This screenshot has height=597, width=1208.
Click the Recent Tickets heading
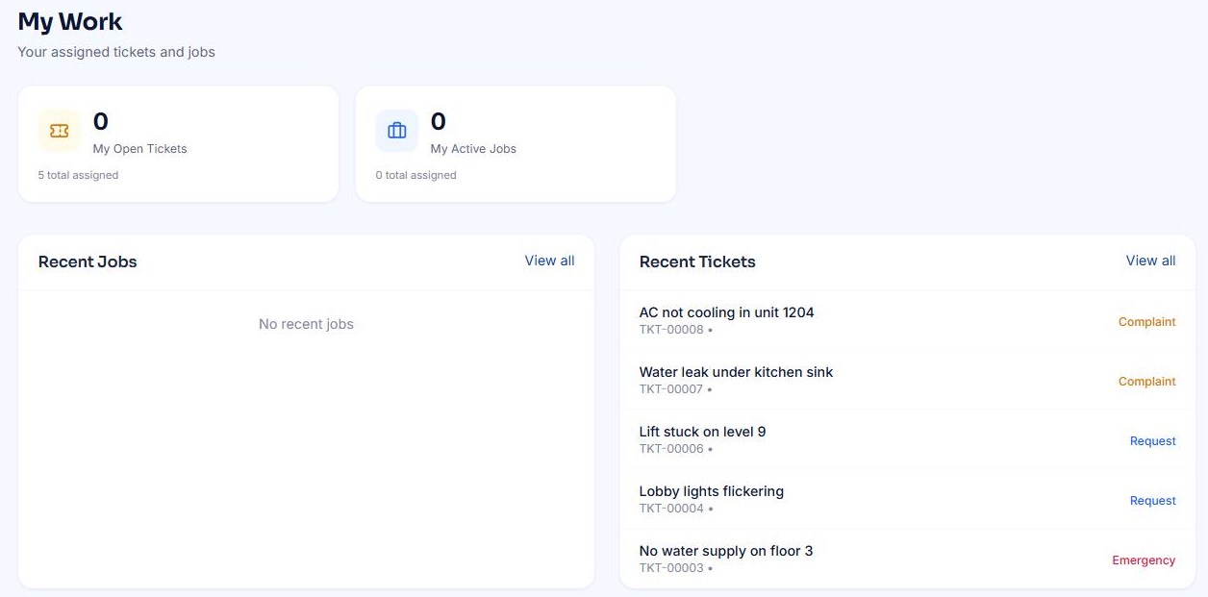[x=697, y=261]
